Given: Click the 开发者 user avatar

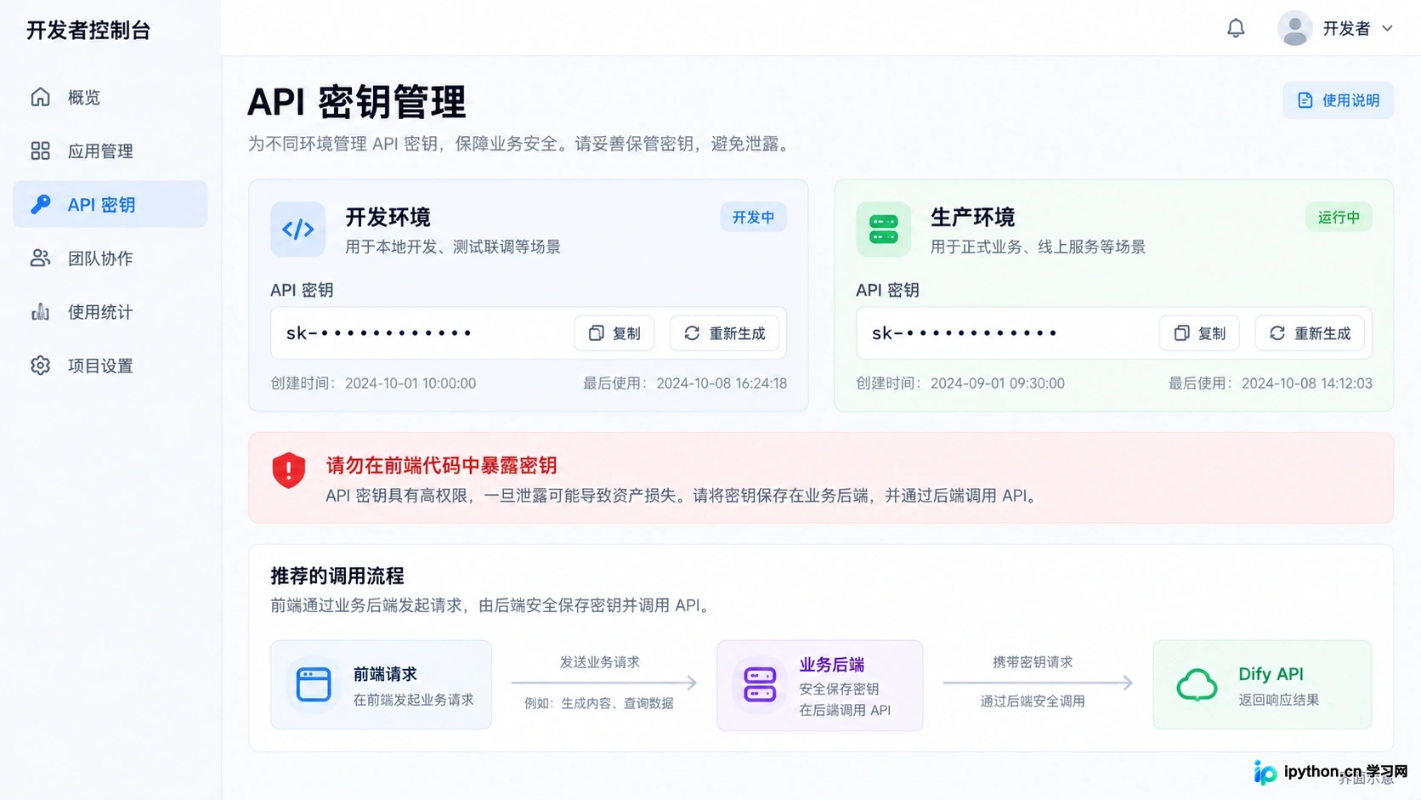Looking at the screenshot, I should tap(1294, 28).
